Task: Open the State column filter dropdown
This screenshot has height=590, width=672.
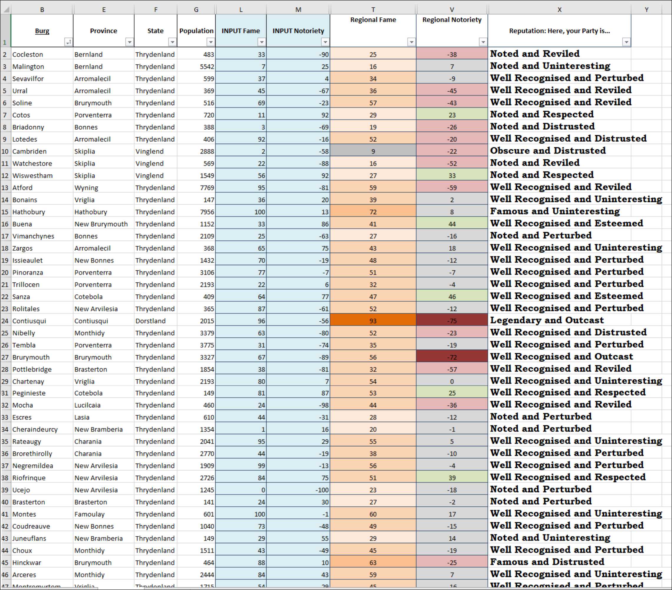Action: [172, 42]
